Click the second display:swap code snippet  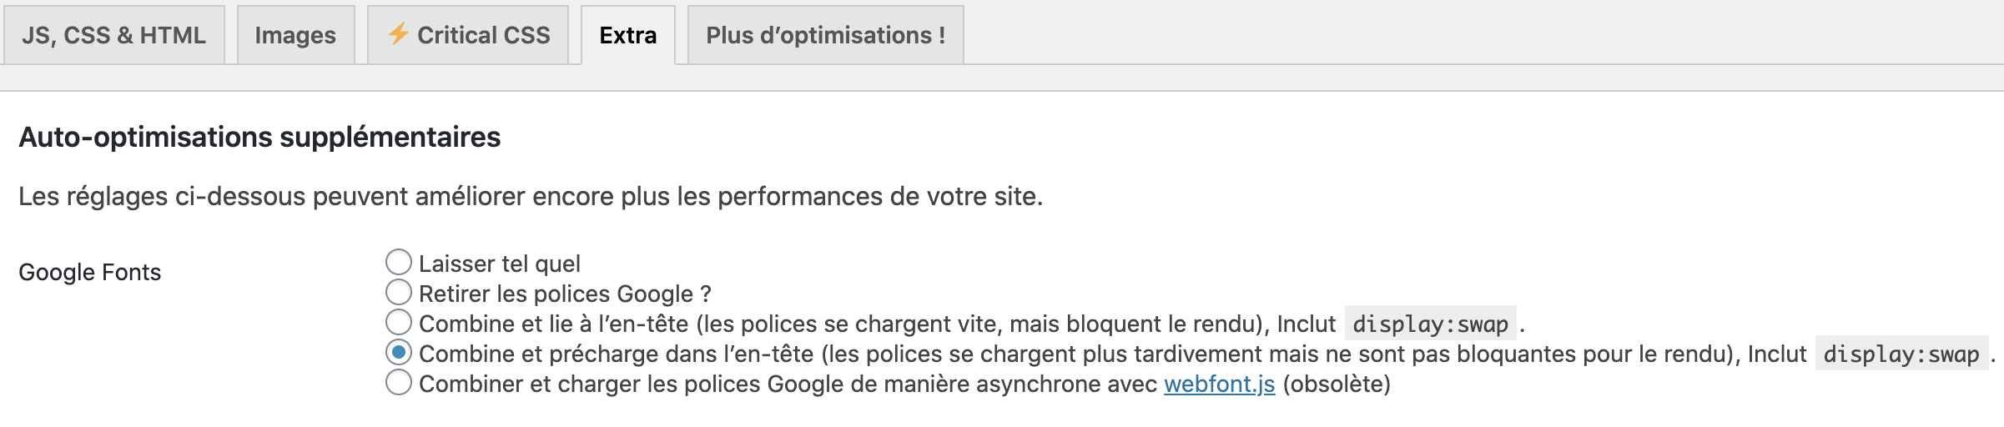(1901, 354)
